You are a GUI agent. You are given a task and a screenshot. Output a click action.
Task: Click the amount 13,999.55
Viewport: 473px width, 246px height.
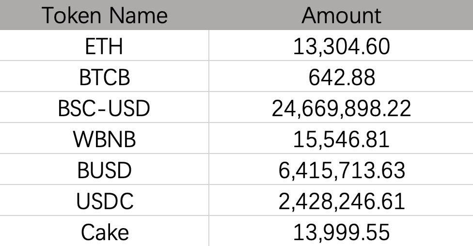click(x=341, y=232)
